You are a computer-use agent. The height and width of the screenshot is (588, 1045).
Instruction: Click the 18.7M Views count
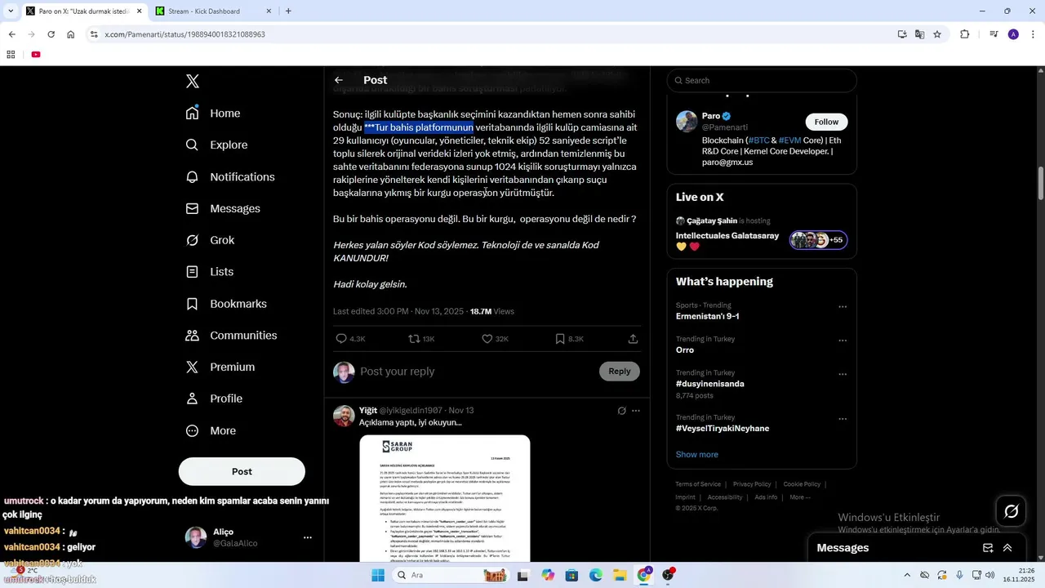[492, 311]
